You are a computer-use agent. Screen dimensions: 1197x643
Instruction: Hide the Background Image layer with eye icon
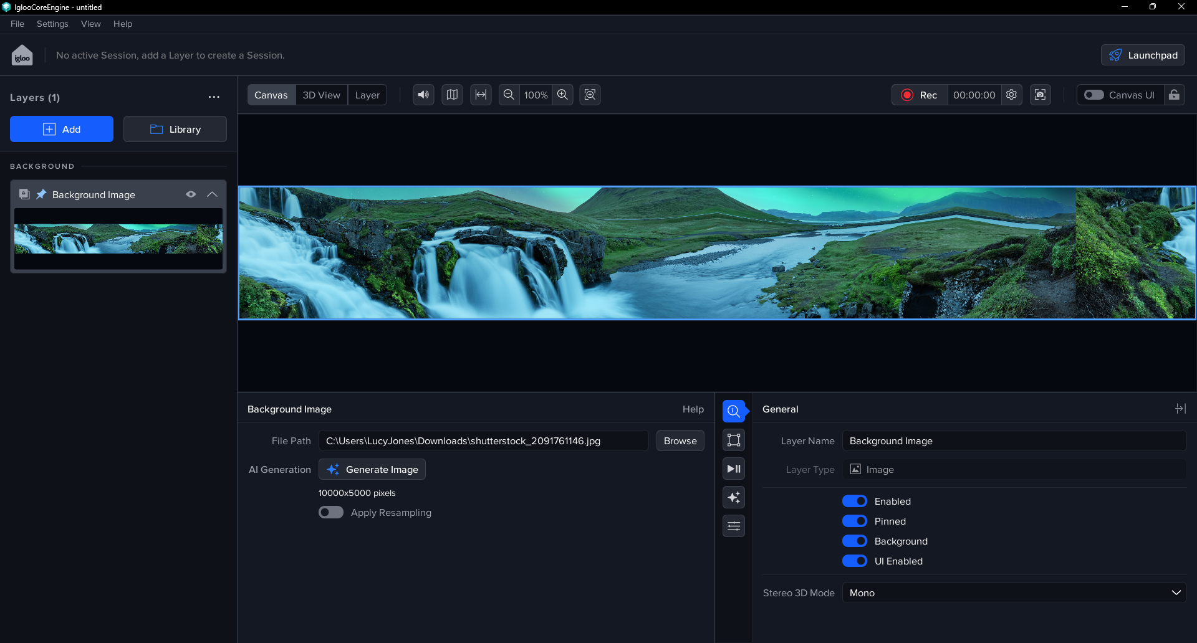(191, 194)
